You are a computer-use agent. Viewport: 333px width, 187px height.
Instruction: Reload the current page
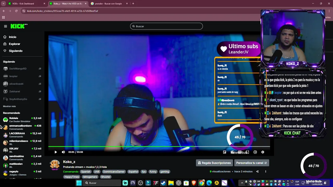(x=16, y=11)
